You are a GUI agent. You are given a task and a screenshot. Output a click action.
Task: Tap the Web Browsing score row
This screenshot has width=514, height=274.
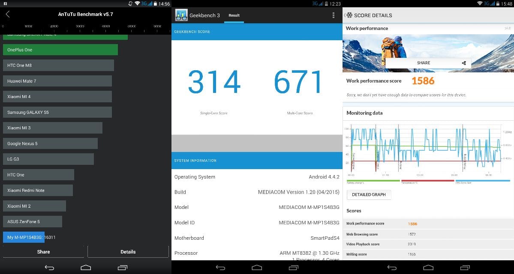pos(428,234)
